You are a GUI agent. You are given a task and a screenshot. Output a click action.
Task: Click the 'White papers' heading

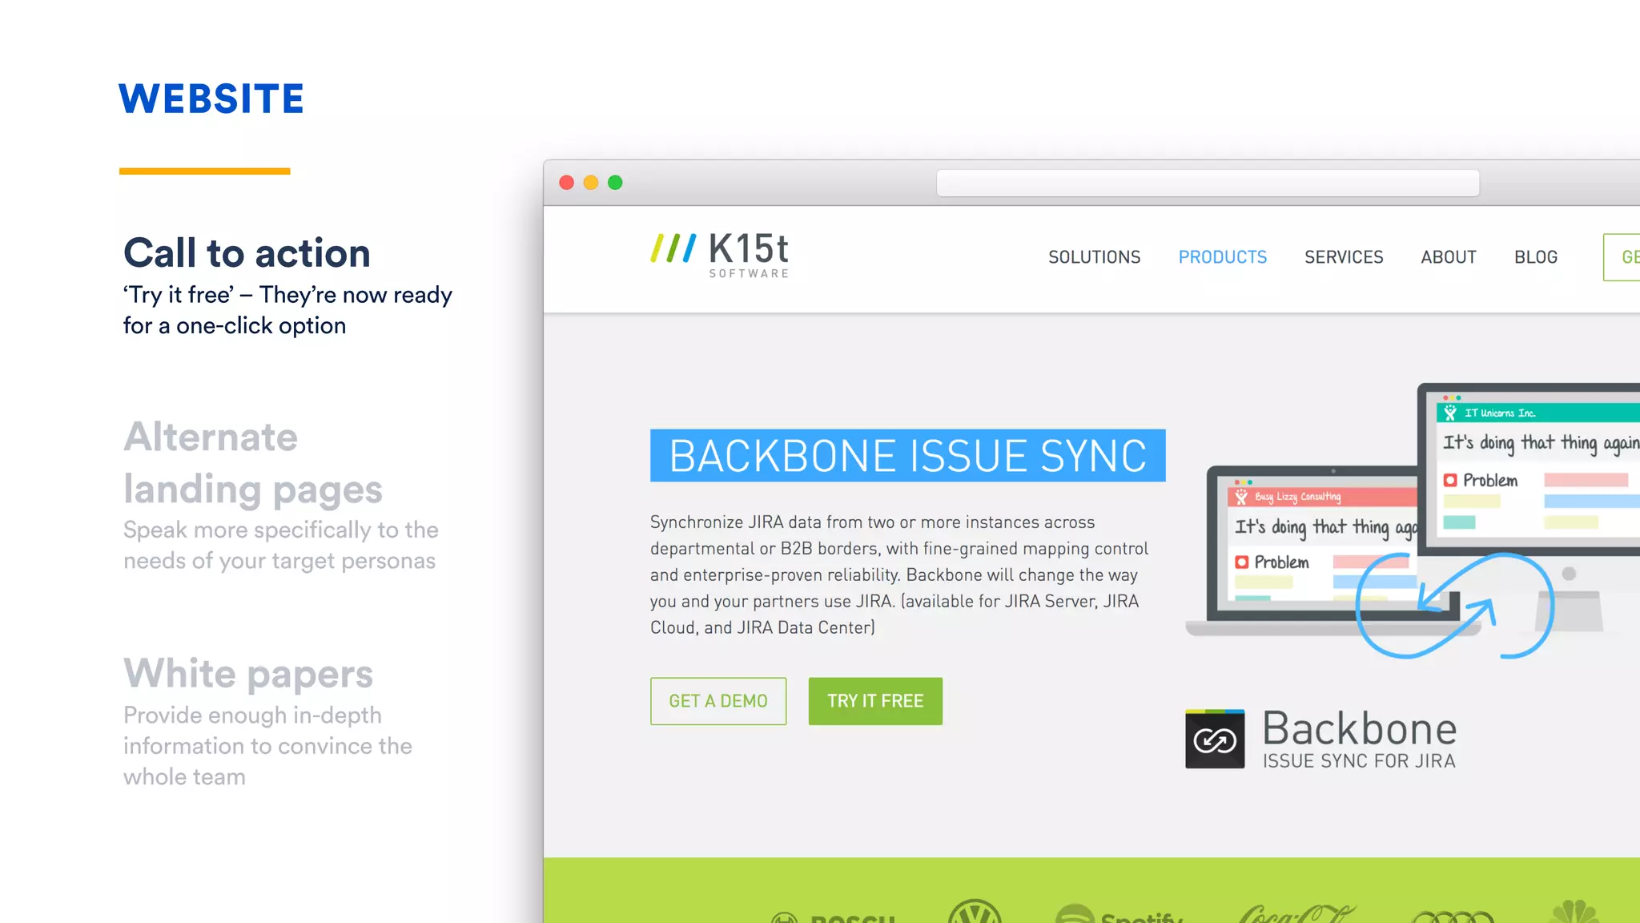pos(248,674)
